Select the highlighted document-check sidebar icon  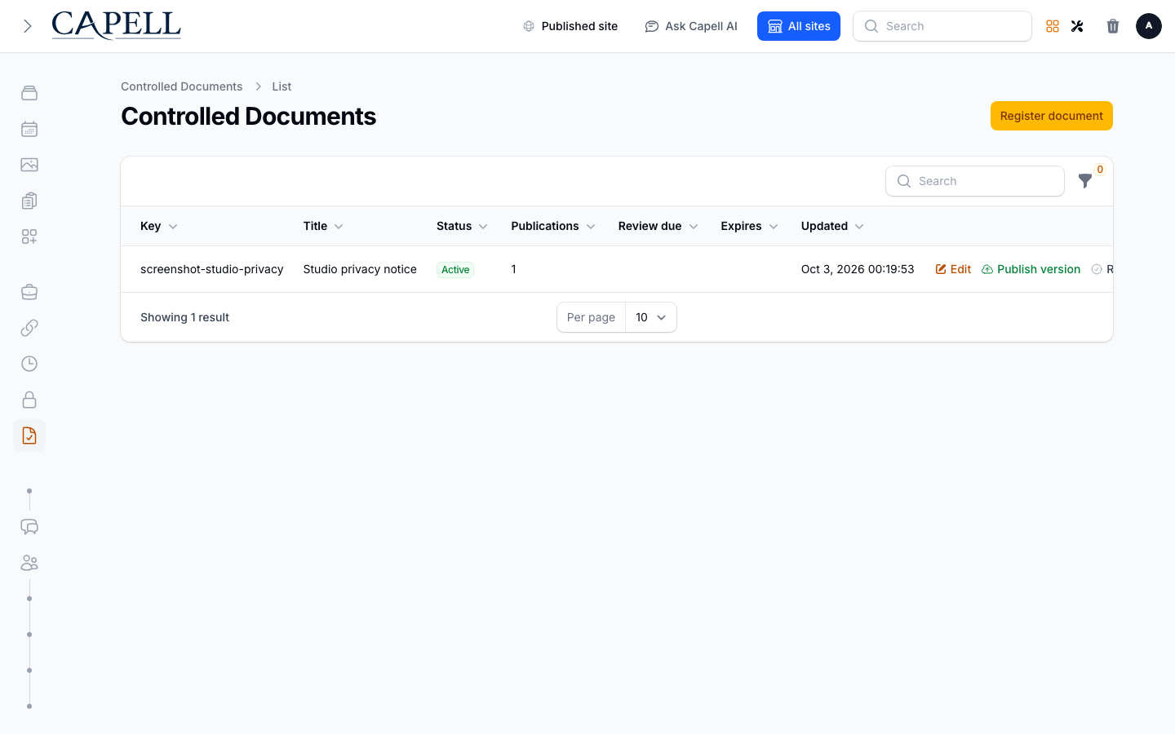pos(29,436)
